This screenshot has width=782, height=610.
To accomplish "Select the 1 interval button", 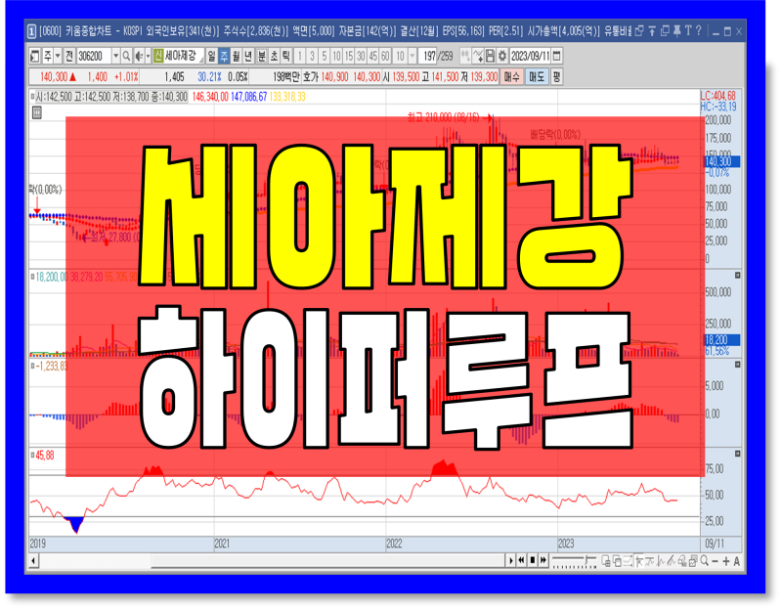I will pos(300,56).
